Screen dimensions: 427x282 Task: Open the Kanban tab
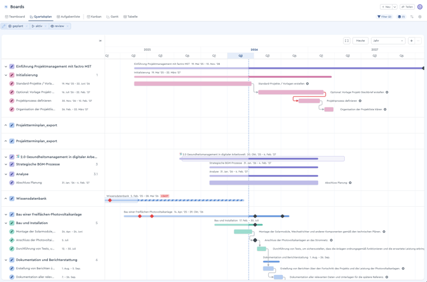tap(94, 17)
